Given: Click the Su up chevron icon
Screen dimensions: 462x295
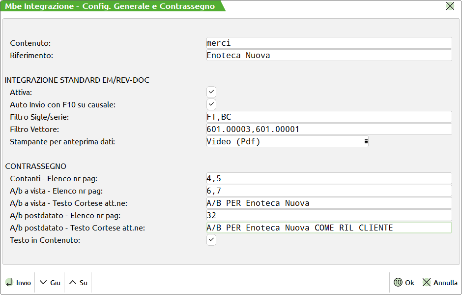Looking at the screenshot, I should (73, 283).
